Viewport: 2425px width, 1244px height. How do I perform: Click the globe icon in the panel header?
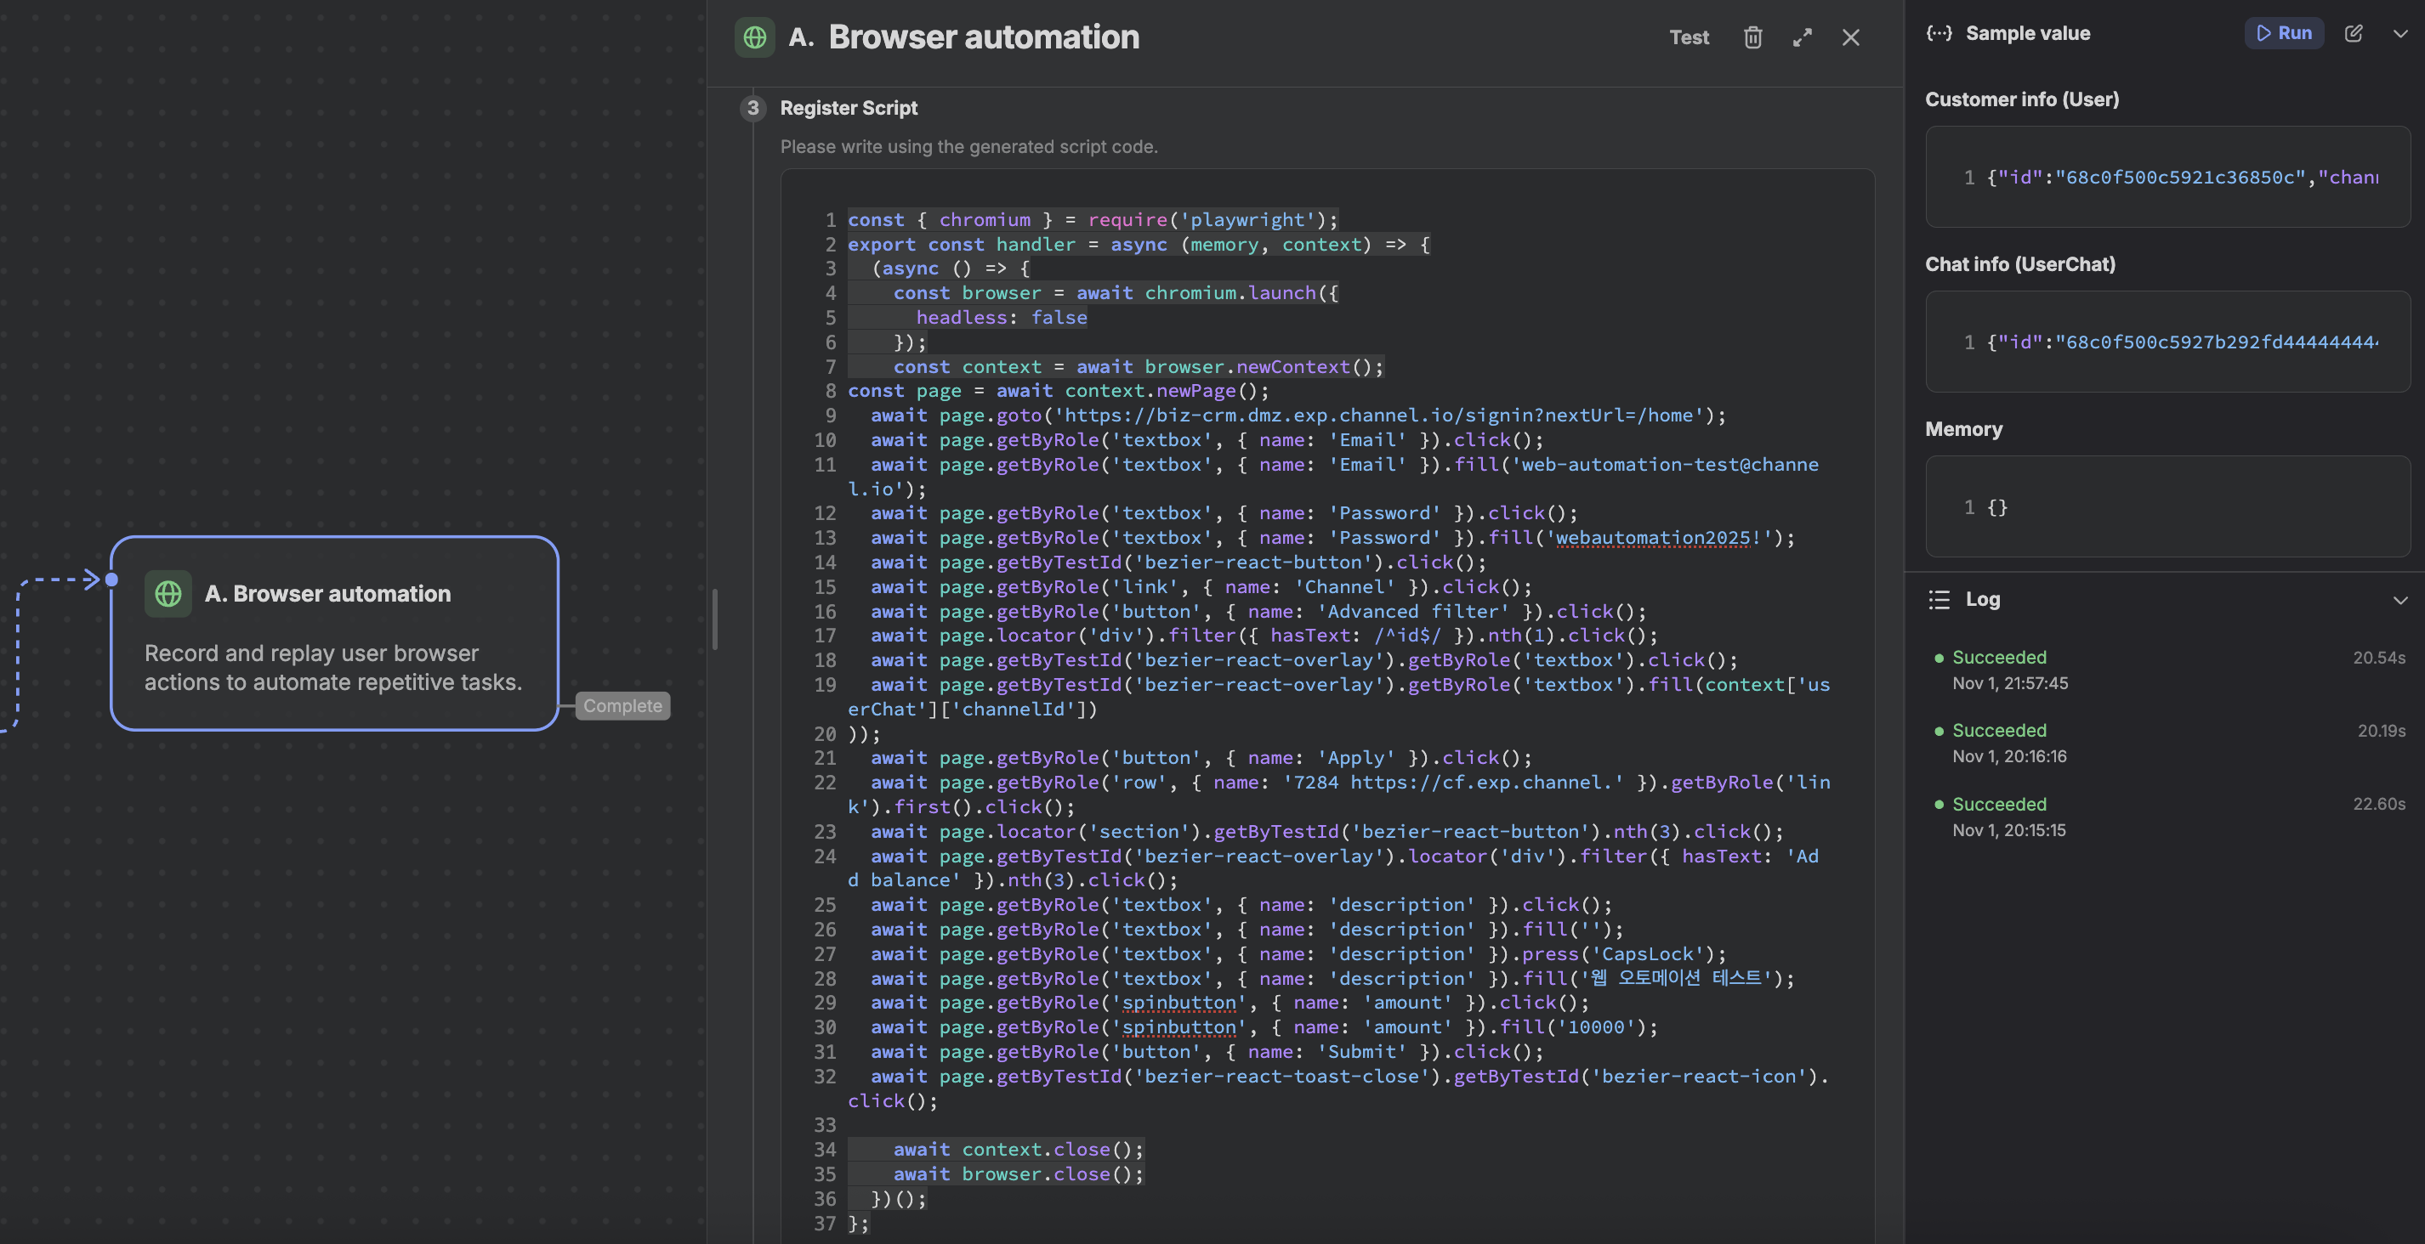click(x=755, y=37)
